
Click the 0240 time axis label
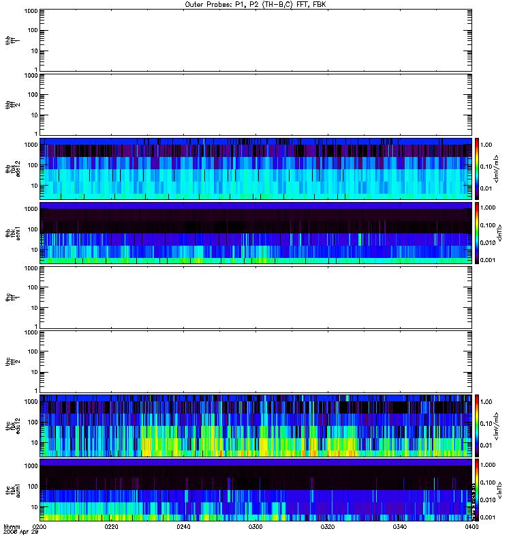pos(183,527)
